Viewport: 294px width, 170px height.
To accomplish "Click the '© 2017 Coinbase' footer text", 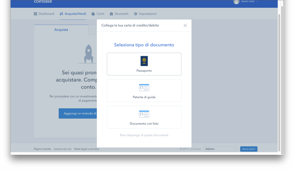I will tap(190, 149).
